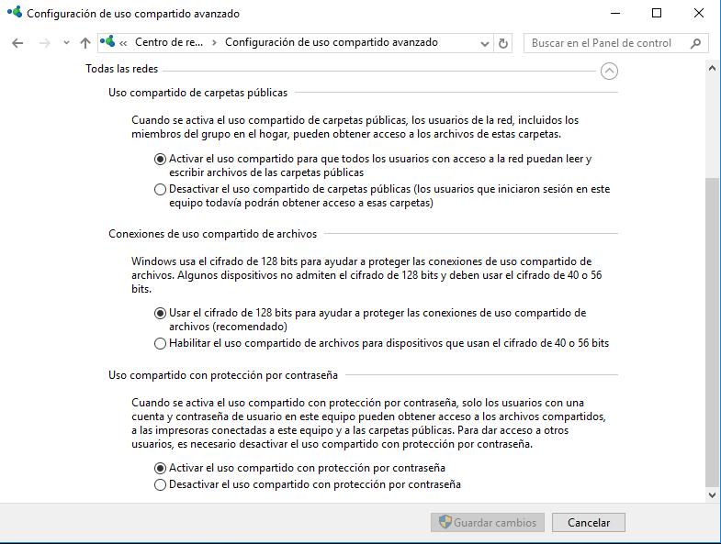Enable public folder sharing radio option
Viewport: 721px width, 544px height.
(160, 159)
